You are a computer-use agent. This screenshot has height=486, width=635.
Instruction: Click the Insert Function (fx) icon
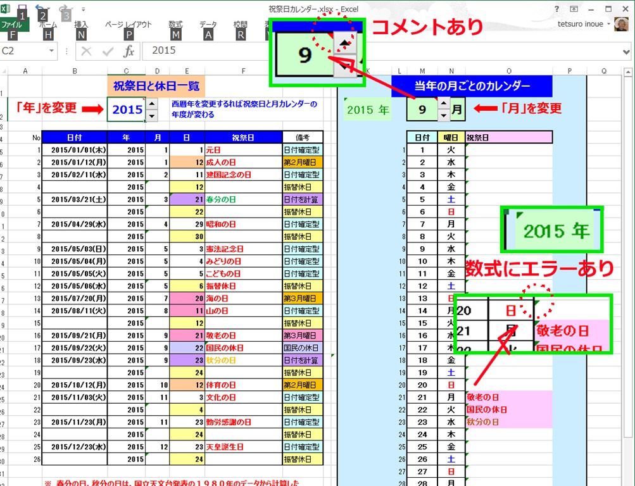coord(130,51)
